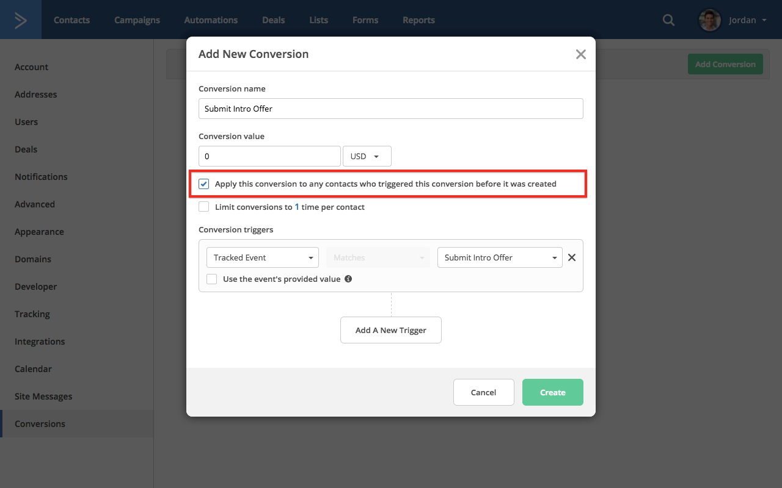This screenshot has width=782, height=488.
Task: Click Add A New Trigger button
Action: click(391, 330)
